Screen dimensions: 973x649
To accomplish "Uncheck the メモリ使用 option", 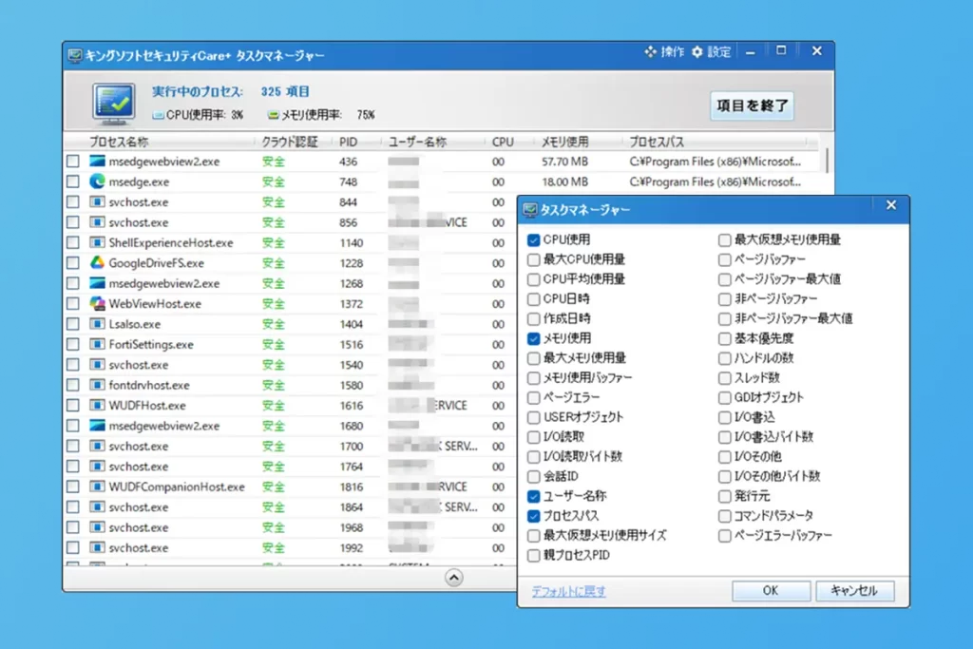I will coord(534,338).
